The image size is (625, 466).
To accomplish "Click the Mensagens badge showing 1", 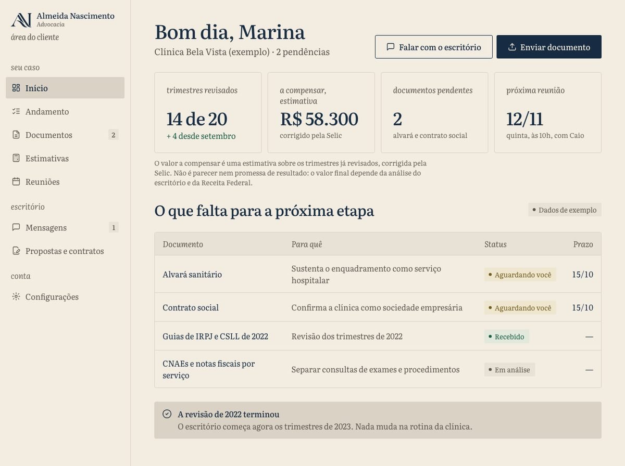I will pos(113,227).
